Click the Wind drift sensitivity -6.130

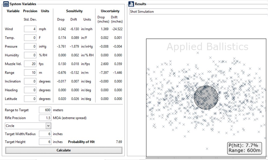tap(75, 29)
